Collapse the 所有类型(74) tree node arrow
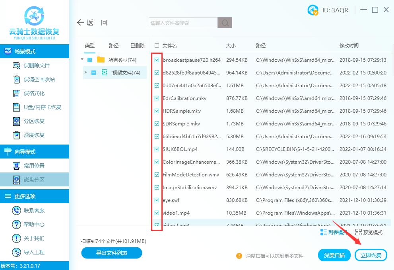 point(82,59)
